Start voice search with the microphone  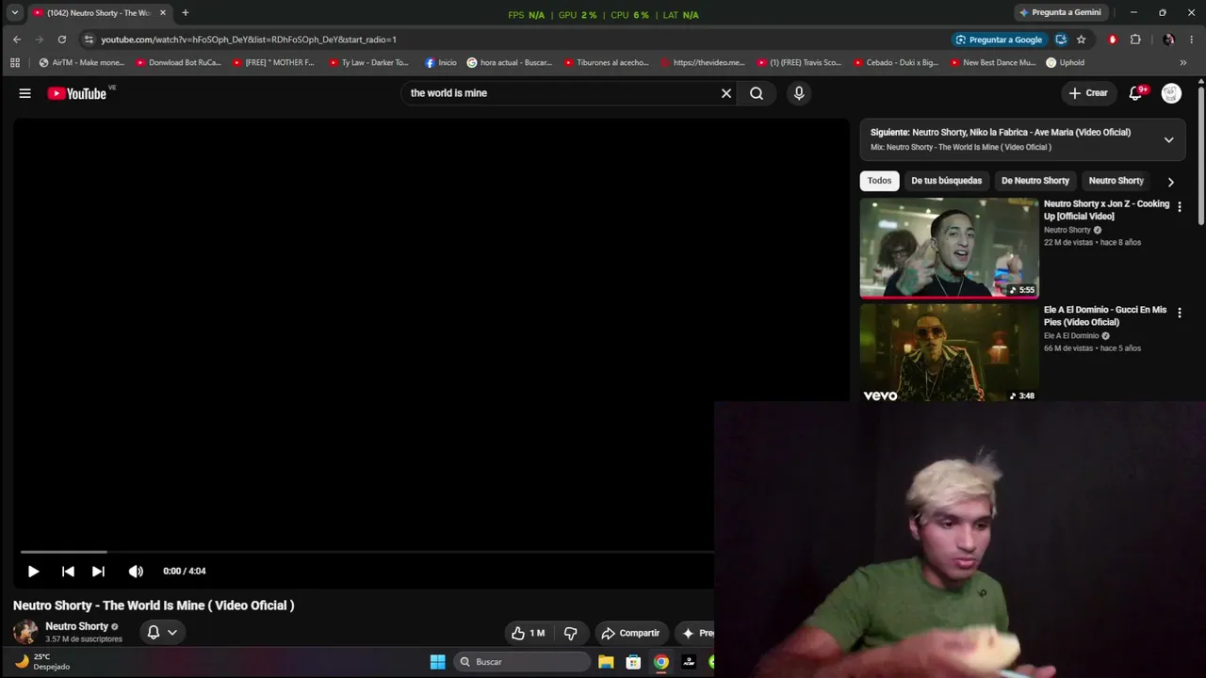pos(799,93)
